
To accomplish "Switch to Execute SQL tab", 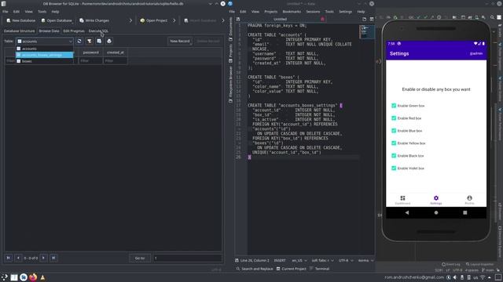I will 98,31.
